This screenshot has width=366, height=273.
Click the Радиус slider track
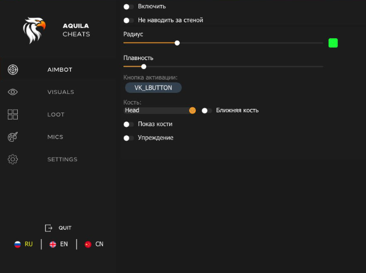pos(250,43)
